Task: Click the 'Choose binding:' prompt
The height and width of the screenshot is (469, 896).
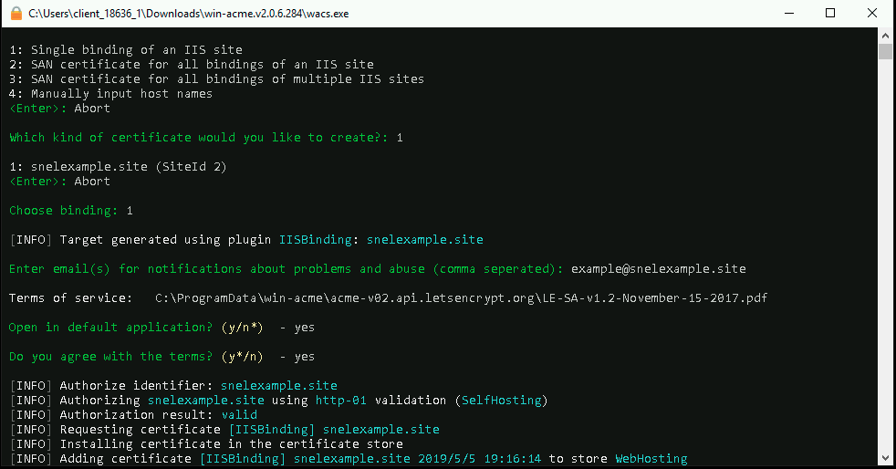Action: tap(64, 211)
